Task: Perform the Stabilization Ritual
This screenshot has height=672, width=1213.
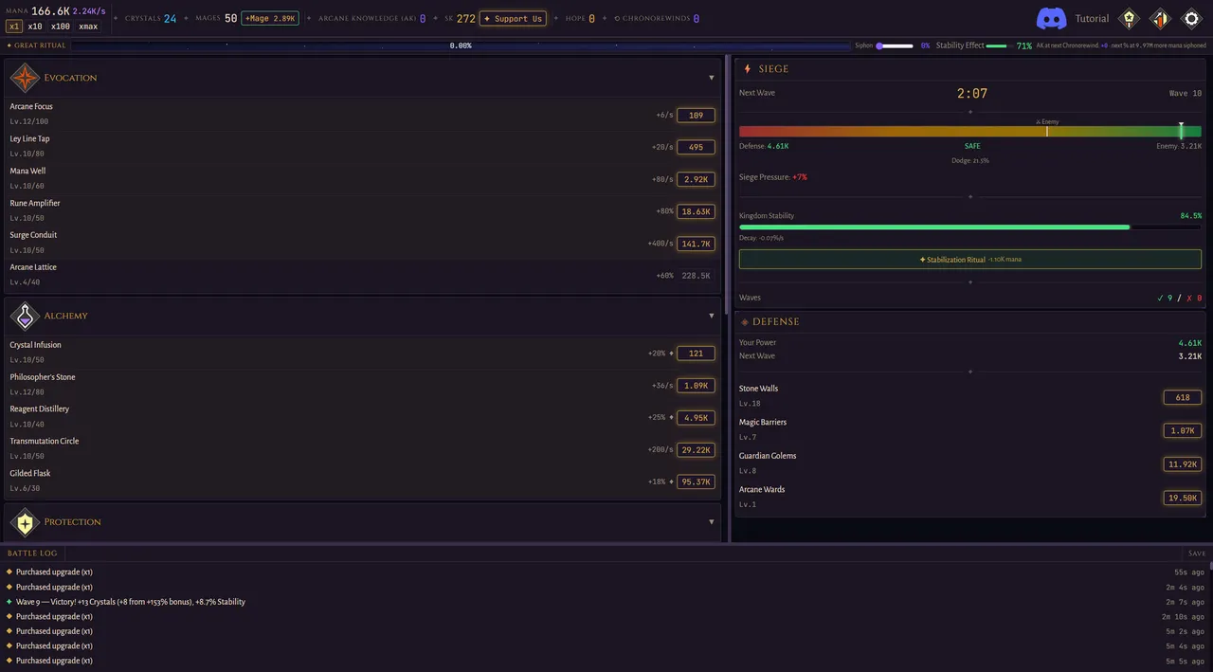Action: point(970,259)
